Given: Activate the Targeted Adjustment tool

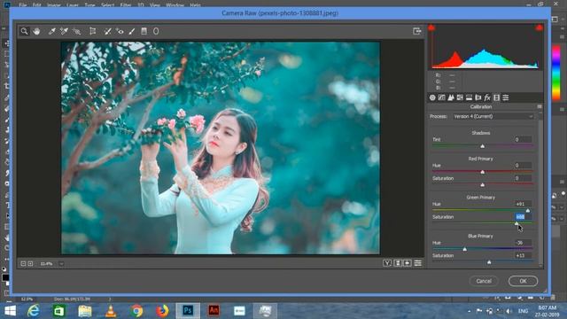Looking at the screenshot, I should (x=76, y=32).
